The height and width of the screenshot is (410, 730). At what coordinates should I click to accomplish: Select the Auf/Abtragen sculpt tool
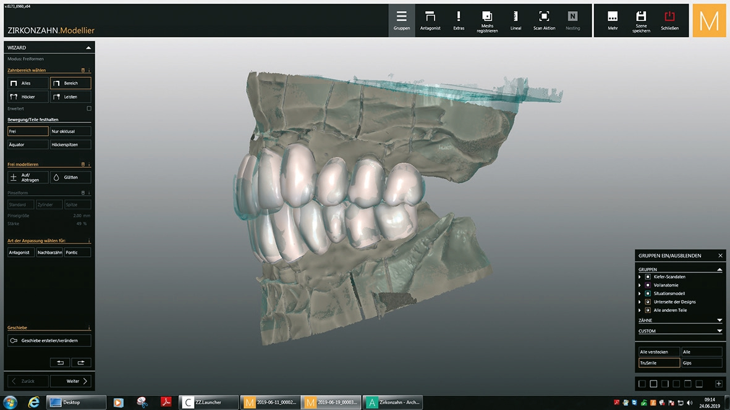[x=28, y=177]
